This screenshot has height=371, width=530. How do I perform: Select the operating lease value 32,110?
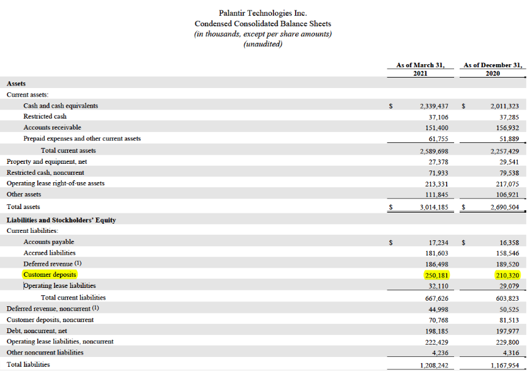point(438,286)
